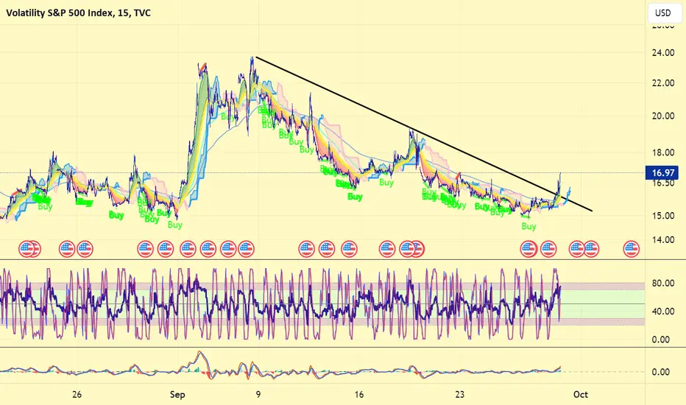Click the 26 date label on the time axis
The image size is (686, 405).
tap(77, 395)
